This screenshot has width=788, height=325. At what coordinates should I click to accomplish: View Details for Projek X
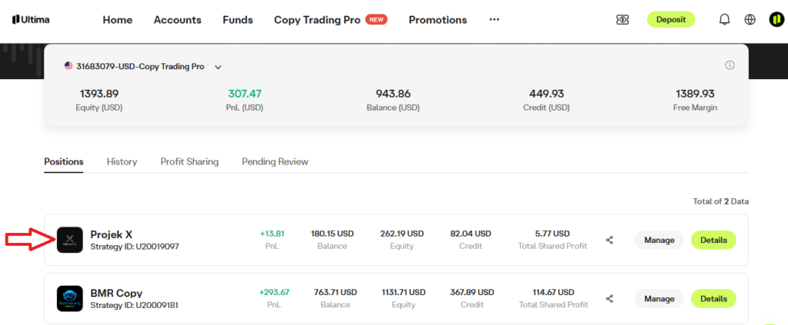713,240
